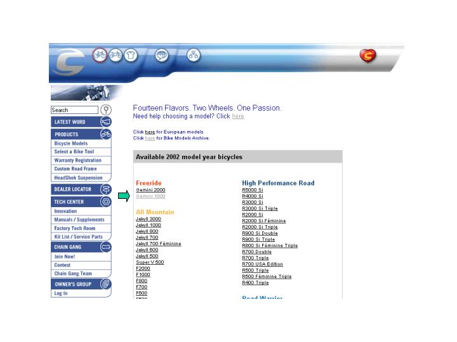The width and height of the screenshot is (457, 342).
Task: Open the site map hierarchy icon
Action: pyautogui.click(x=194, y=55)
